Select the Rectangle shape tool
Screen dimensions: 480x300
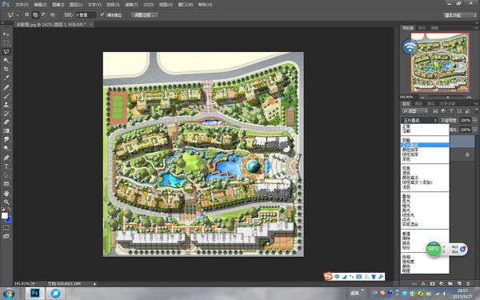6,184
